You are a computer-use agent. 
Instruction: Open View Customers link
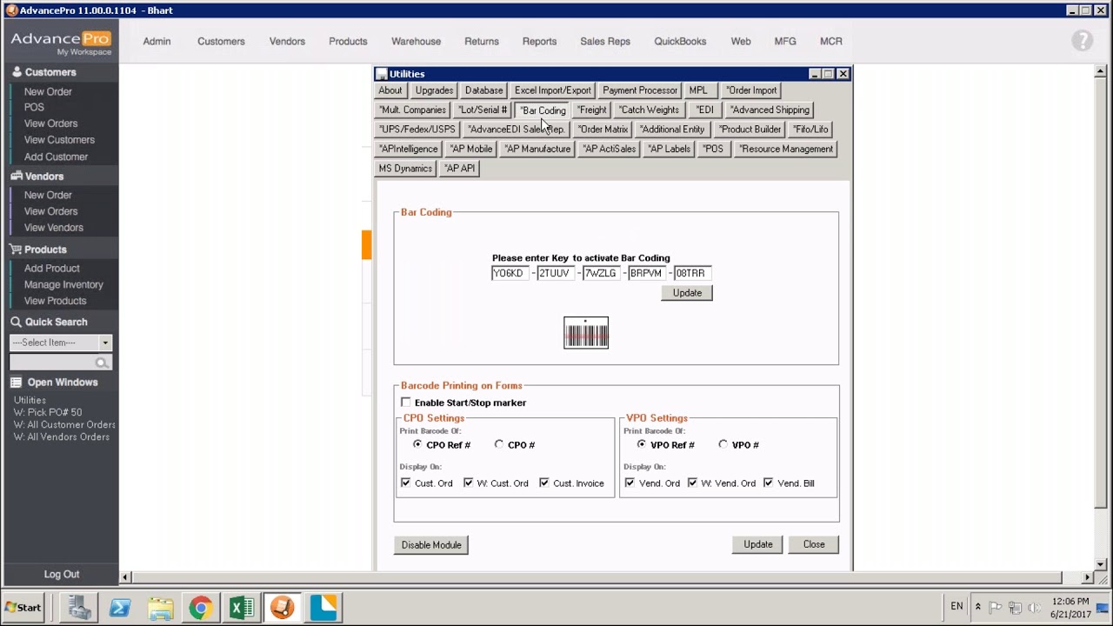pos(59,139)
